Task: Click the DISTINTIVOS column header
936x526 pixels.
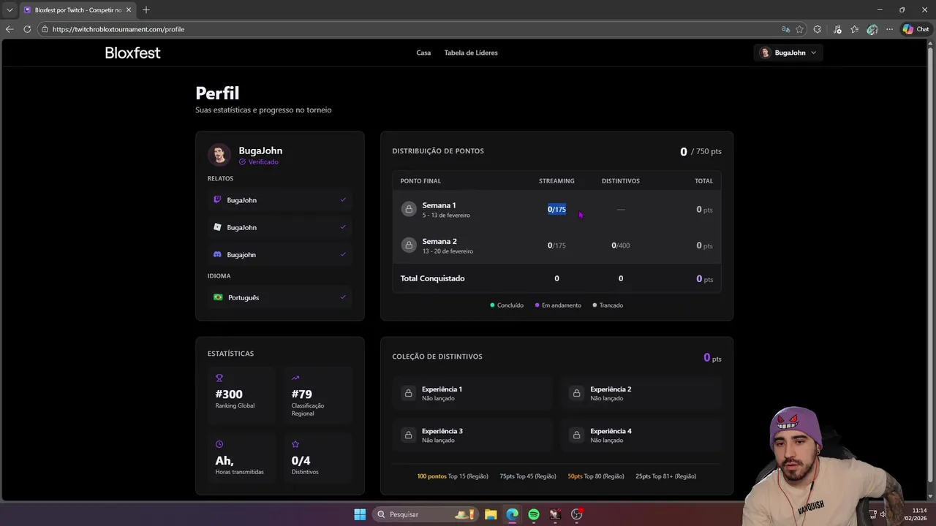Action: (x=621, y=180)
